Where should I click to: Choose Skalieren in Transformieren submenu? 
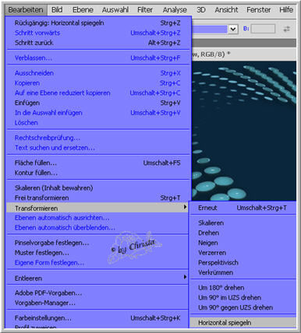coord(243,223)
